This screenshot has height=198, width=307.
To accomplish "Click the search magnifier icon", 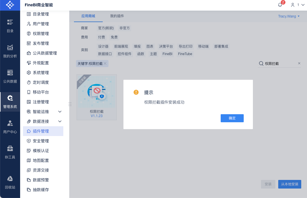I will (x=261, y=63).
